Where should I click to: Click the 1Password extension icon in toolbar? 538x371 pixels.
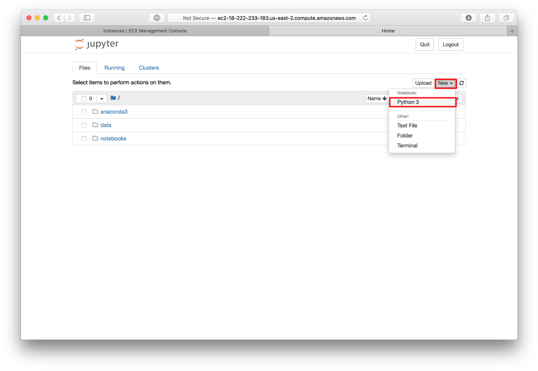(x=157, y=18)
